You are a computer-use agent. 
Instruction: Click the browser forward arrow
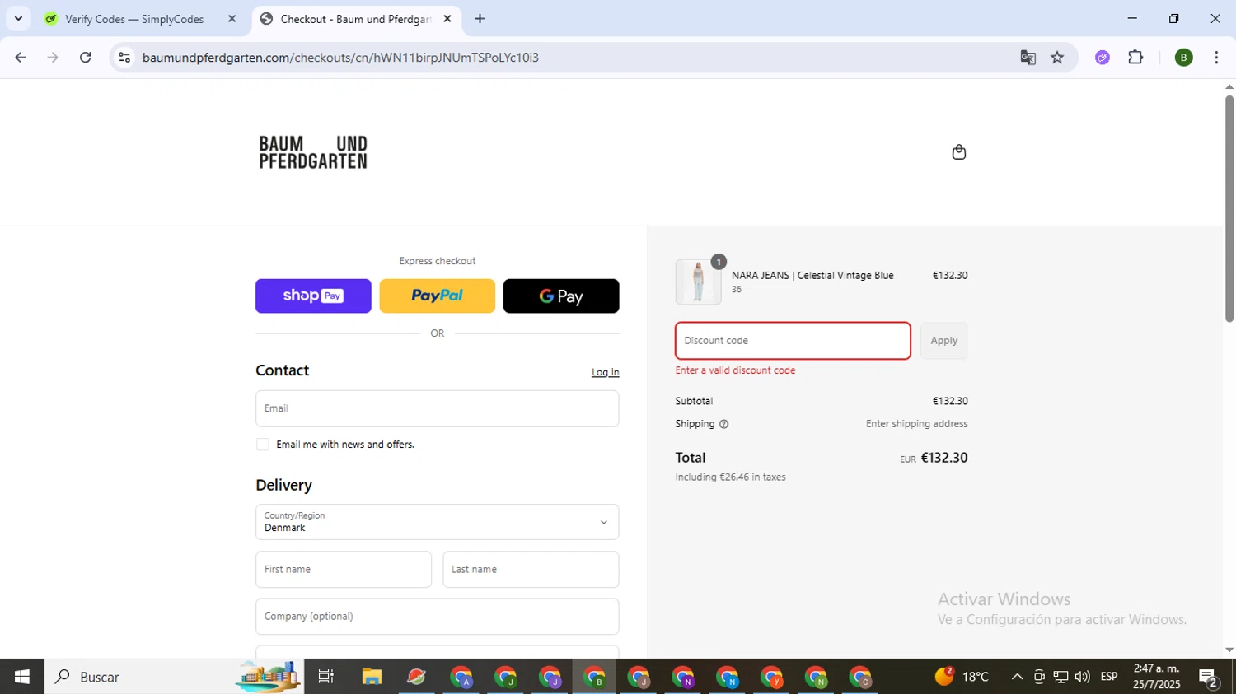(x=53, y=58)
